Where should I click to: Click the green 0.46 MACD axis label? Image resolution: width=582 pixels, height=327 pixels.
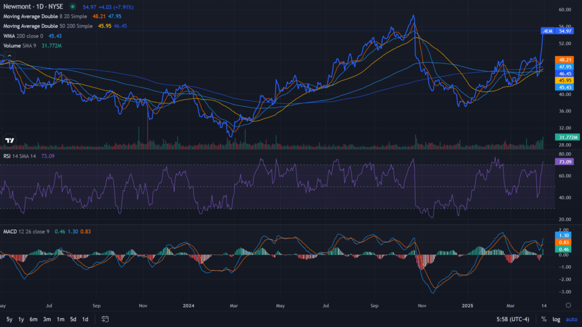[x=563, y=250]
